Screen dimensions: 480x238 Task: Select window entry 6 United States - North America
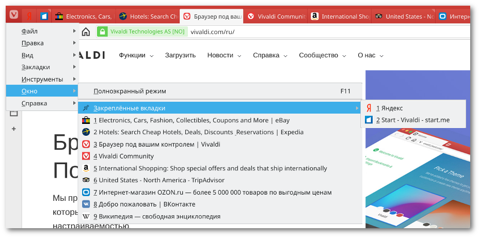coord(220,180)
